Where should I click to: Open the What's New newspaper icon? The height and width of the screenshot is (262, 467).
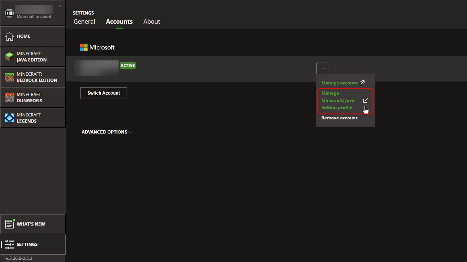coord(9,224)
